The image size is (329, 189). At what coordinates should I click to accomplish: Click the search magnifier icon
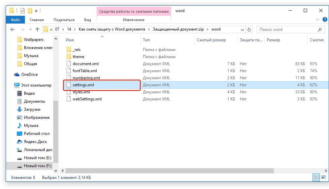(320, 30)
